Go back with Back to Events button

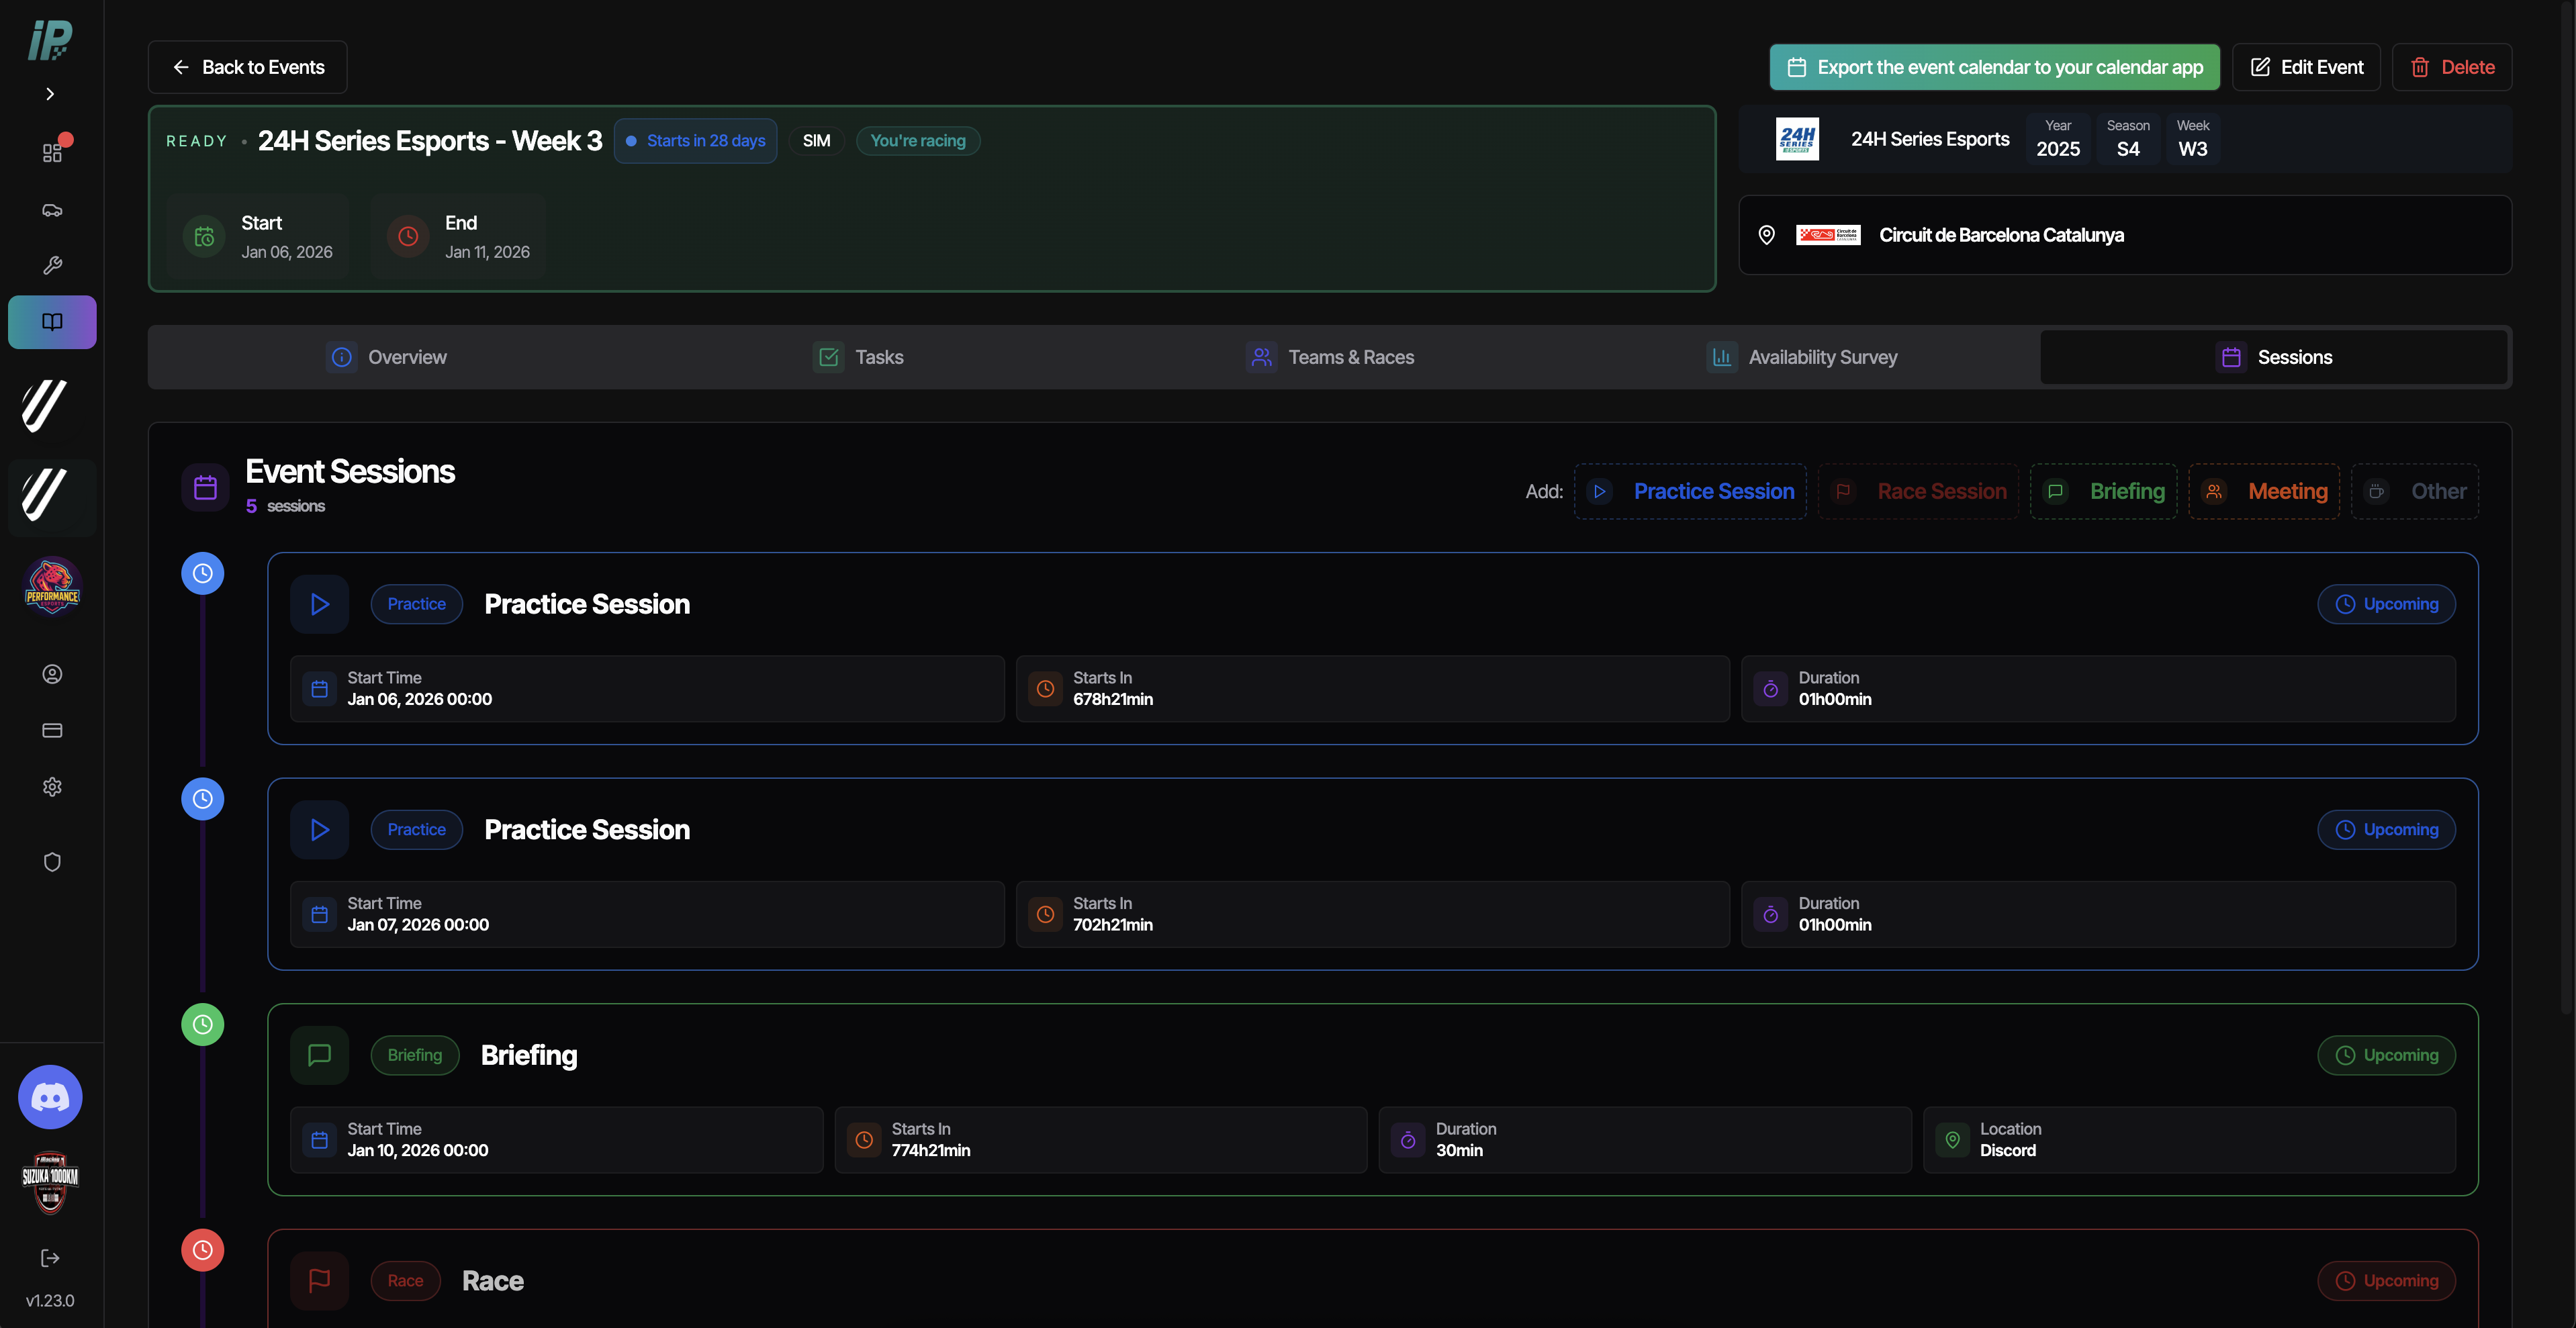[x=248, y=67]
